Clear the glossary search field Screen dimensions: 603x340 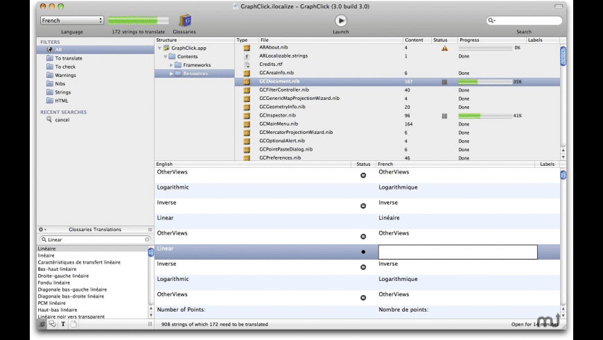[x=147, y=239]
